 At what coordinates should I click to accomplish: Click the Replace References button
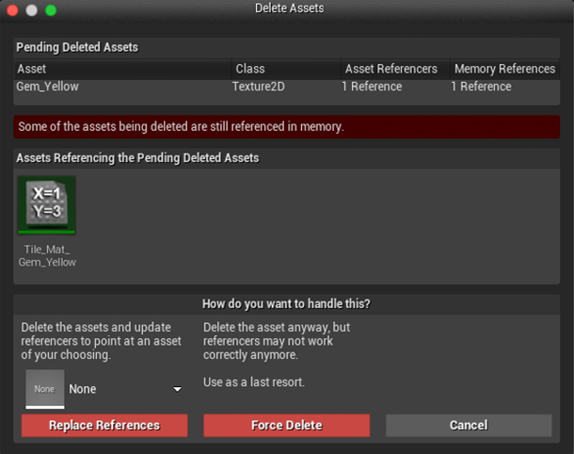104,425
